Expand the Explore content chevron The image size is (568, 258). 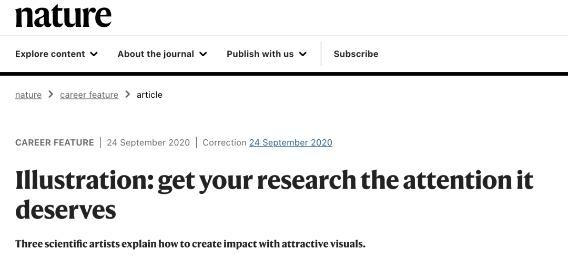pyautogui.click(x=94, y=54)
